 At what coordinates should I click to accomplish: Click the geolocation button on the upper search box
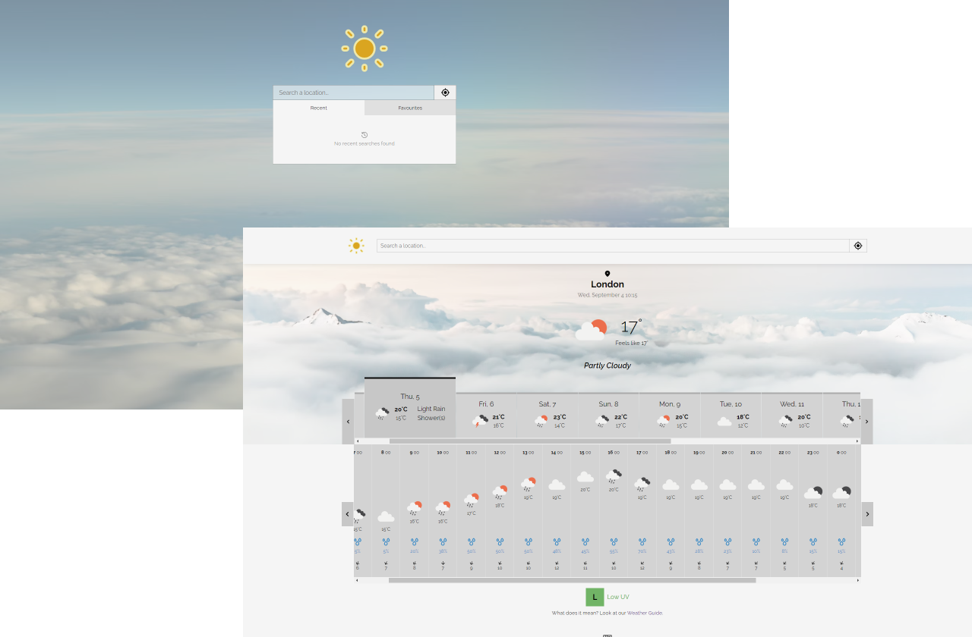point(445,92)
